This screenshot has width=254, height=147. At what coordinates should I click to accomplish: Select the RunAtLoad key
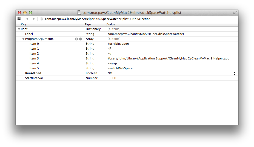(x=33, y=73)
